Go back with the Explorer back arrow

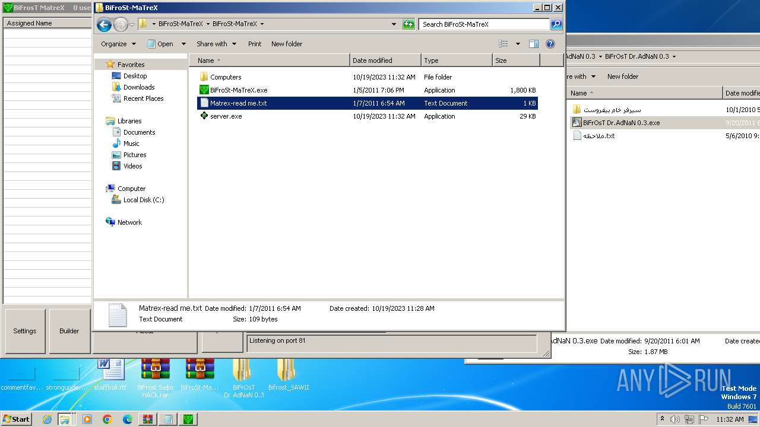104,24
